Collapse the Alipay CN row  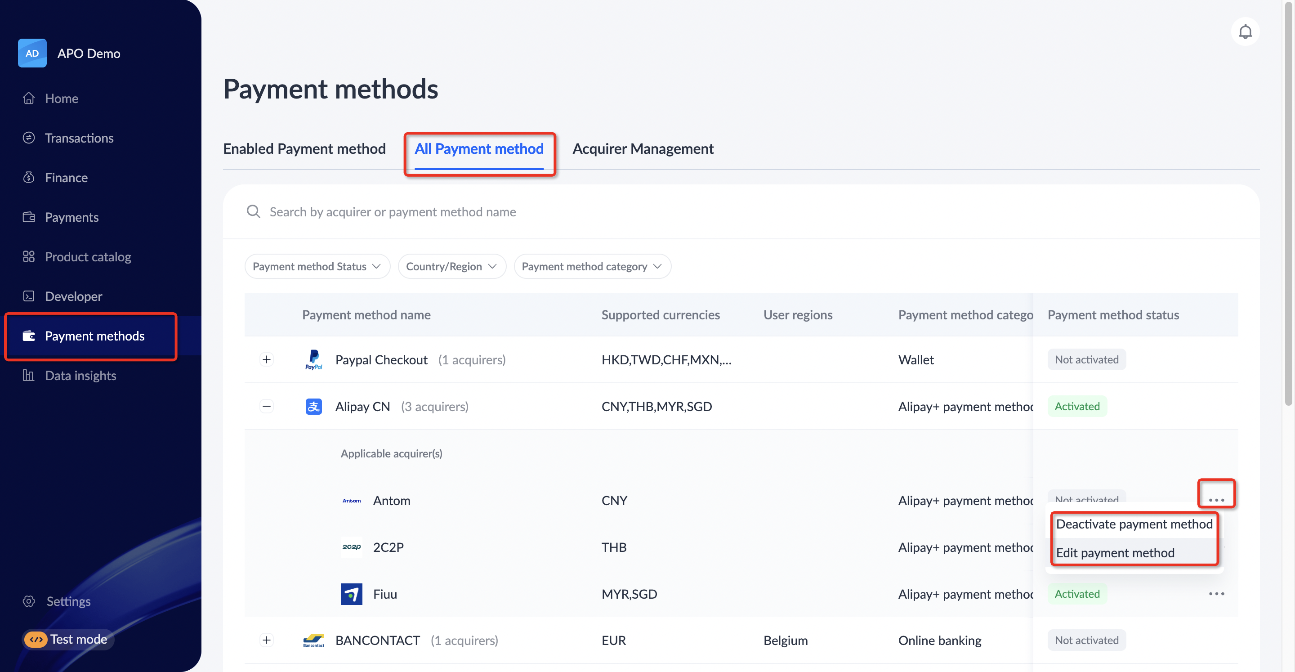[267, 406]
